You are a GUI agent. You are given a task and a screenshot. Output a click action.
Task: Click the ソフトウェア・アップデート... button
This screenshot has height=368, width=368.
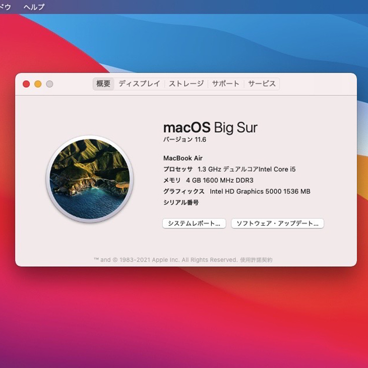click(x=277, y=223)
